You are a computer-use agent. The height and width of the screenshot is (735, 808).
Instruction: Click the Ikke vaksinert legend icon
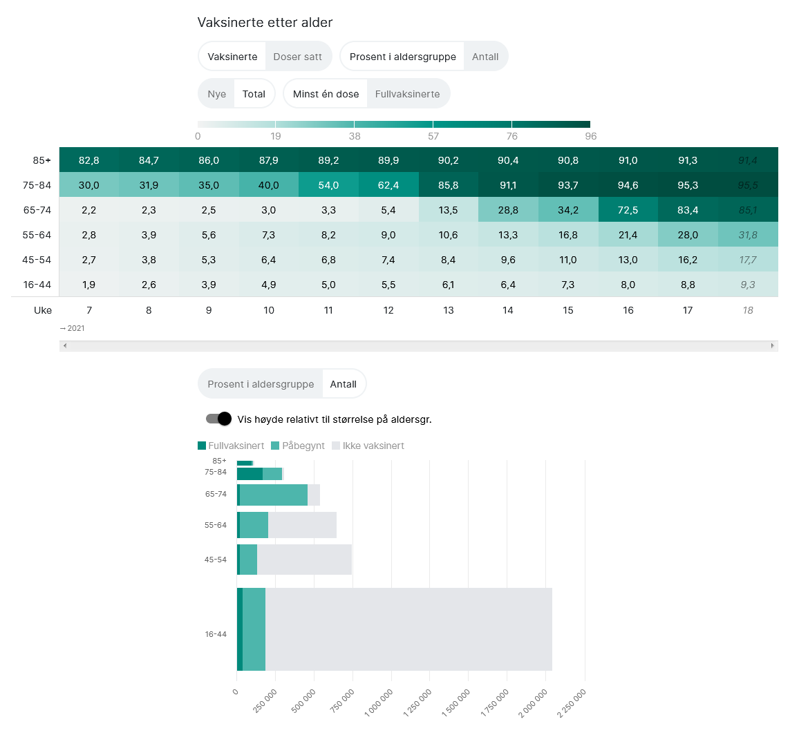(336, 446)
